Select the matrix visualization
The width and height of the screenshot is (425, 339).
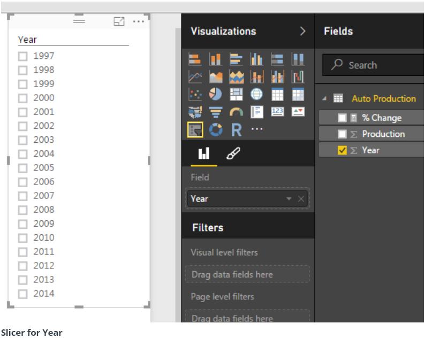(x=298, y=95)
